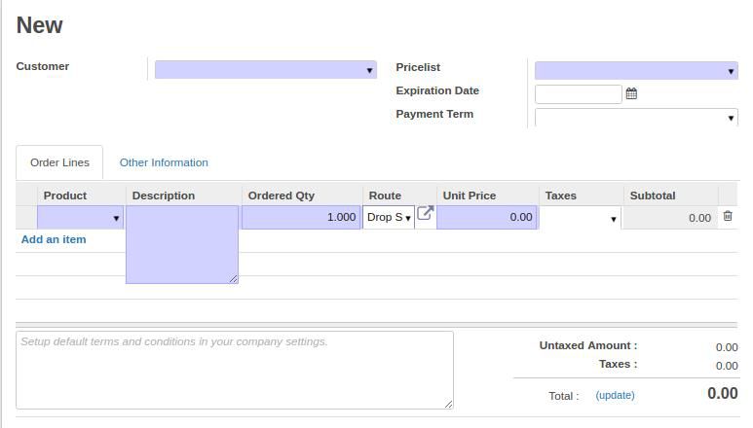Click the Unit Price column header
This screenshot has height=428, width=753.
click(470, 196)
